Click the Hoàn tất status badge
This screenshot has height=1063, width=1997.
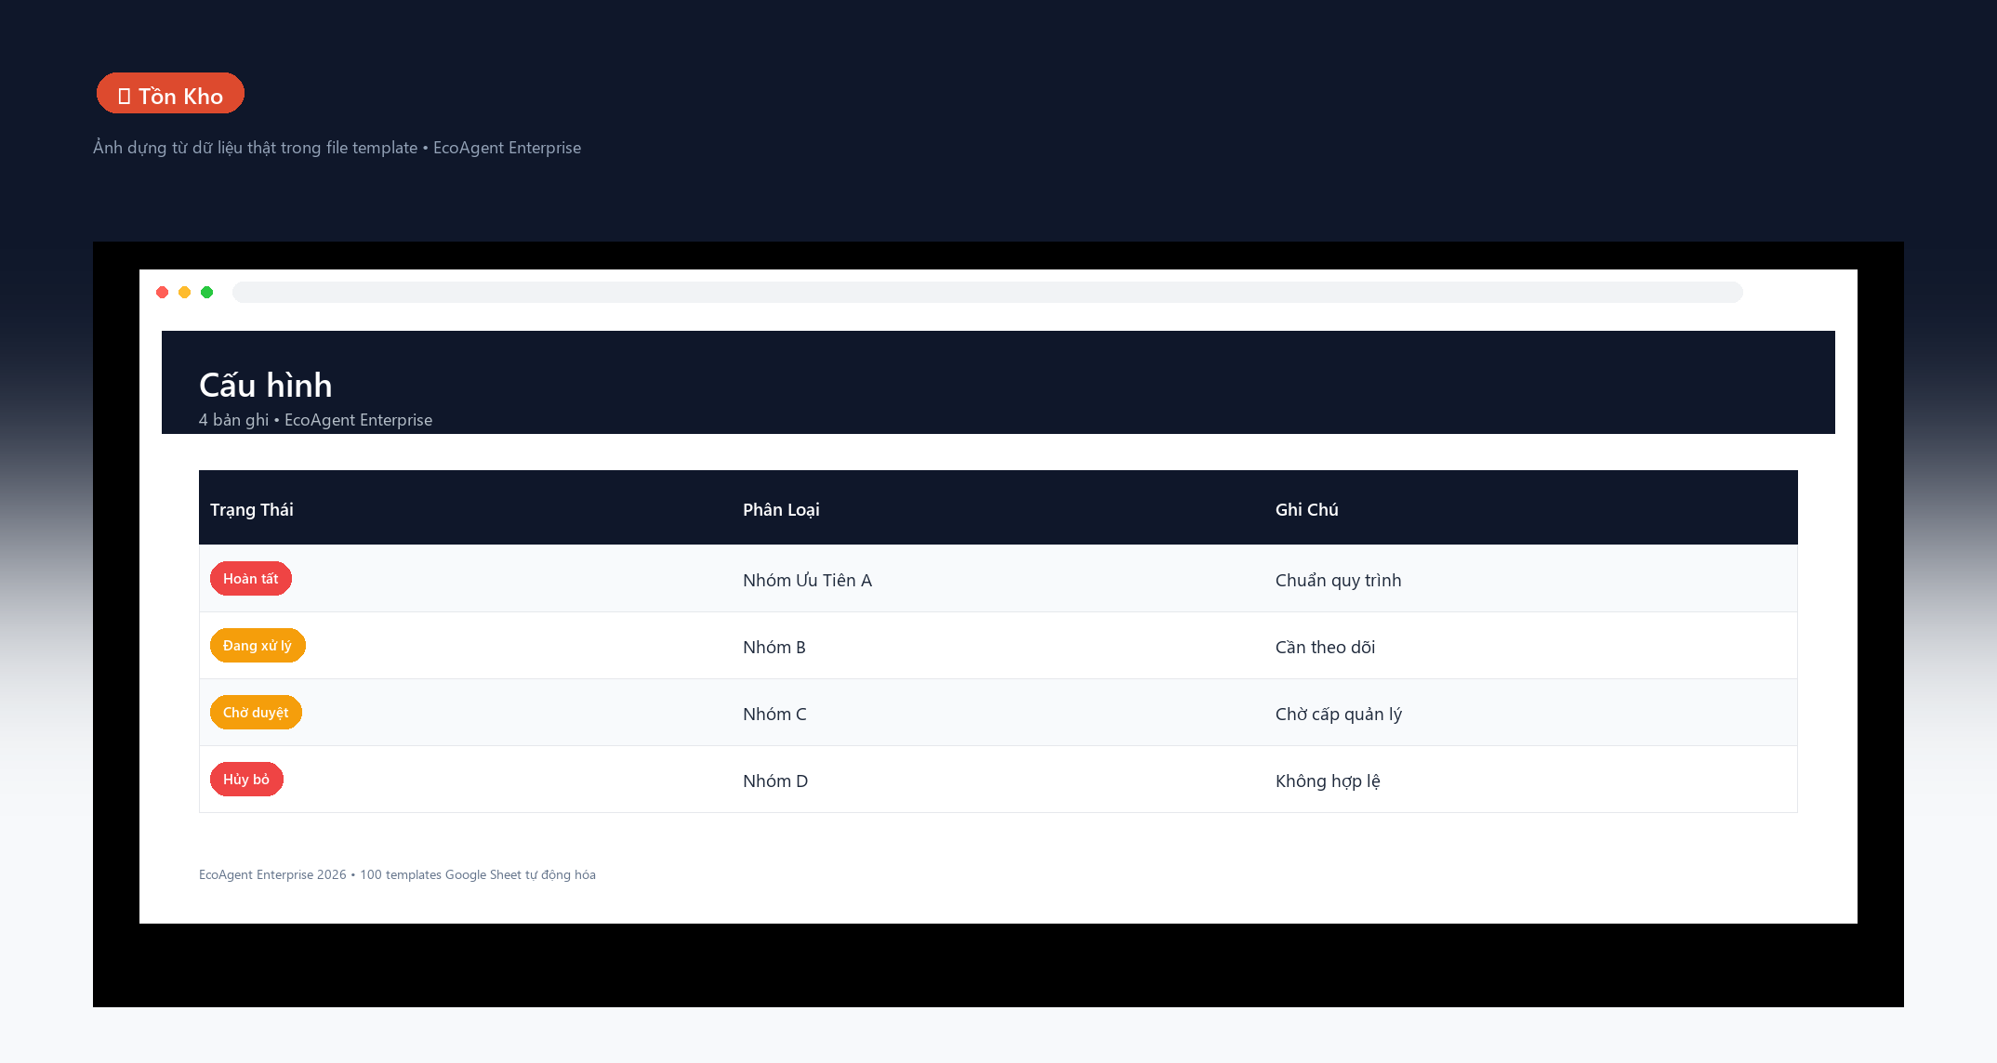pyautogui.click(x=251, y=579)
